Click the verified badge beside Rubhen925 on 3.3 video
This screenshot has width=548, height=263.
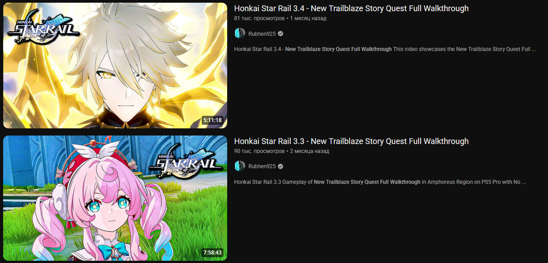(280, 166)
